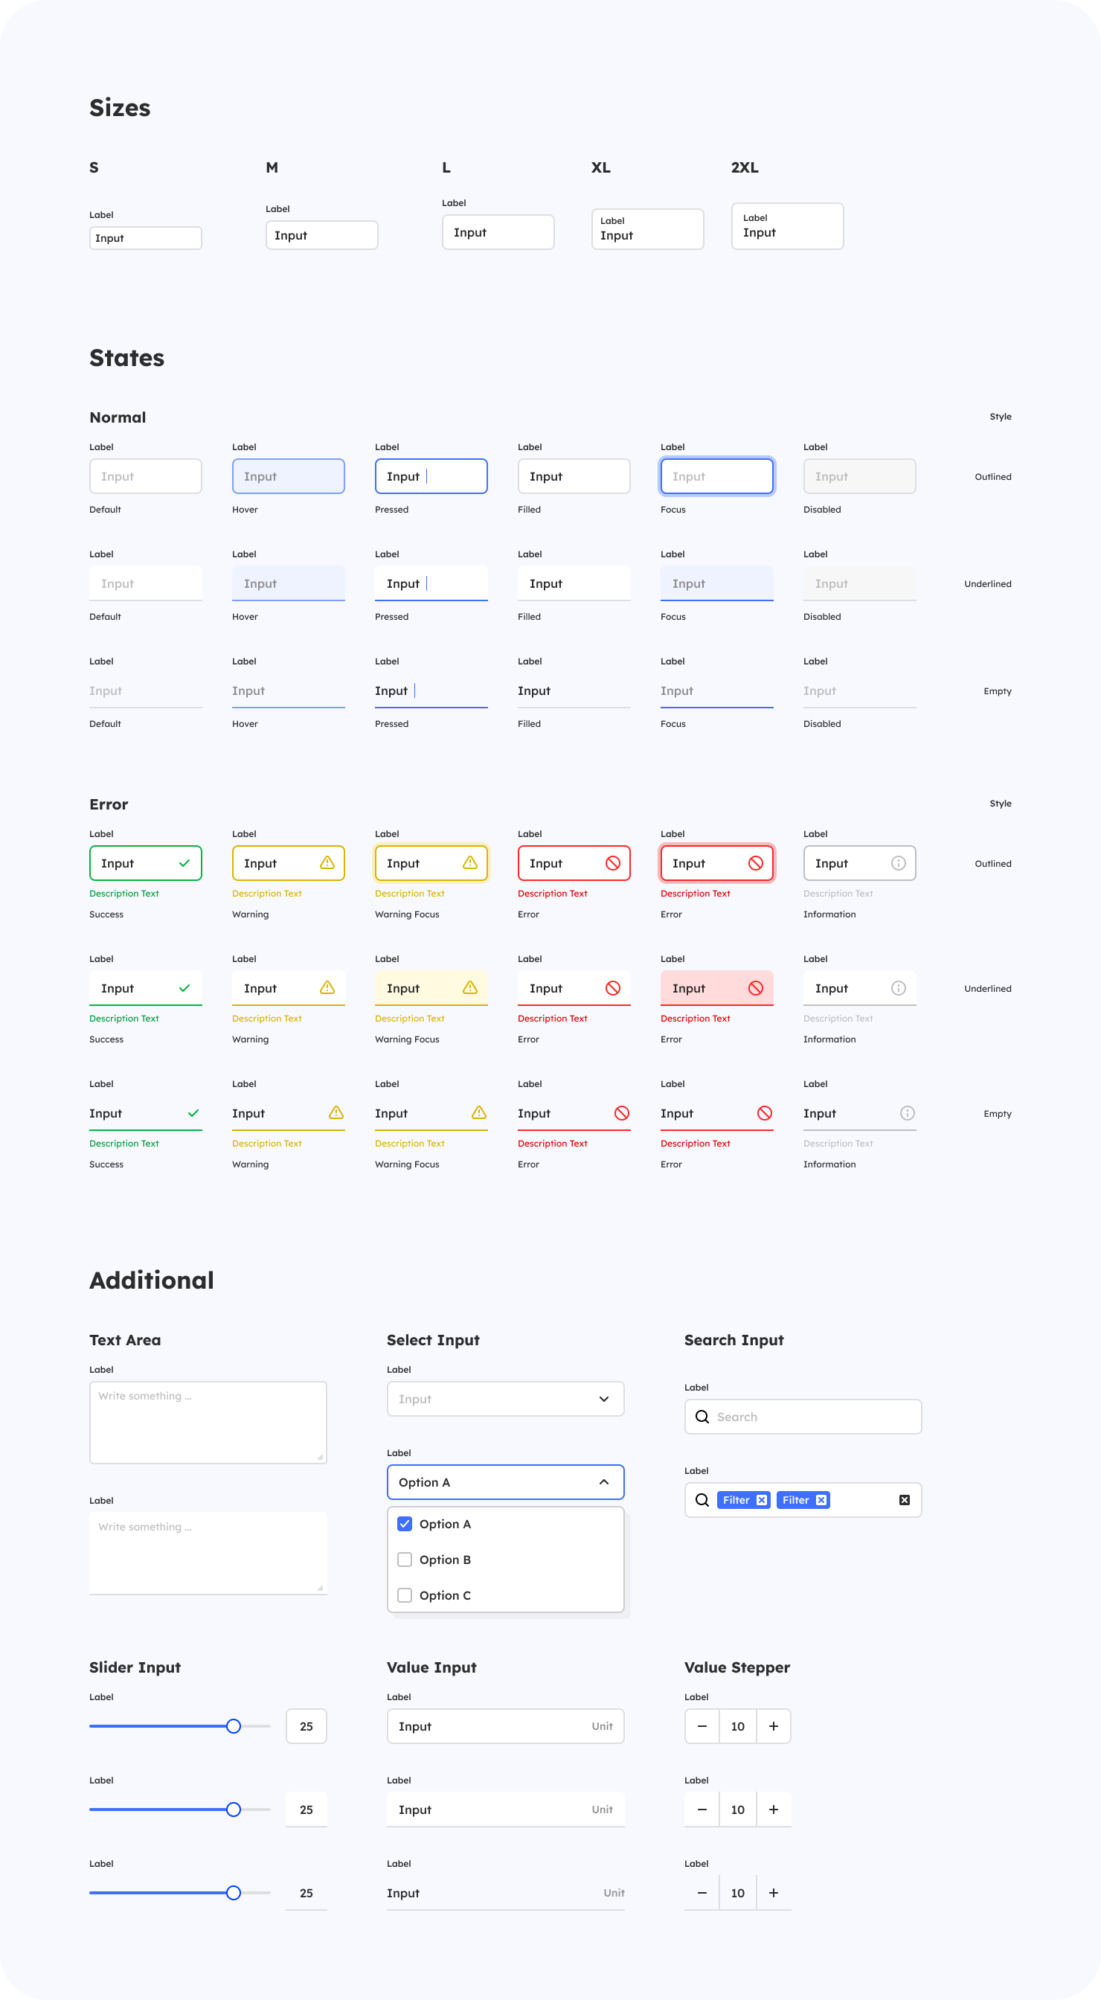The width and height of the screenshot is (1101, 2000).
Task: Click the underlined Text Area box
Action: pyautogui.click(x=208, y=1553)
